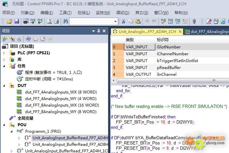Click the check object icon with red tick
Viewport: 229px width, 153px height.
(163, 22)
